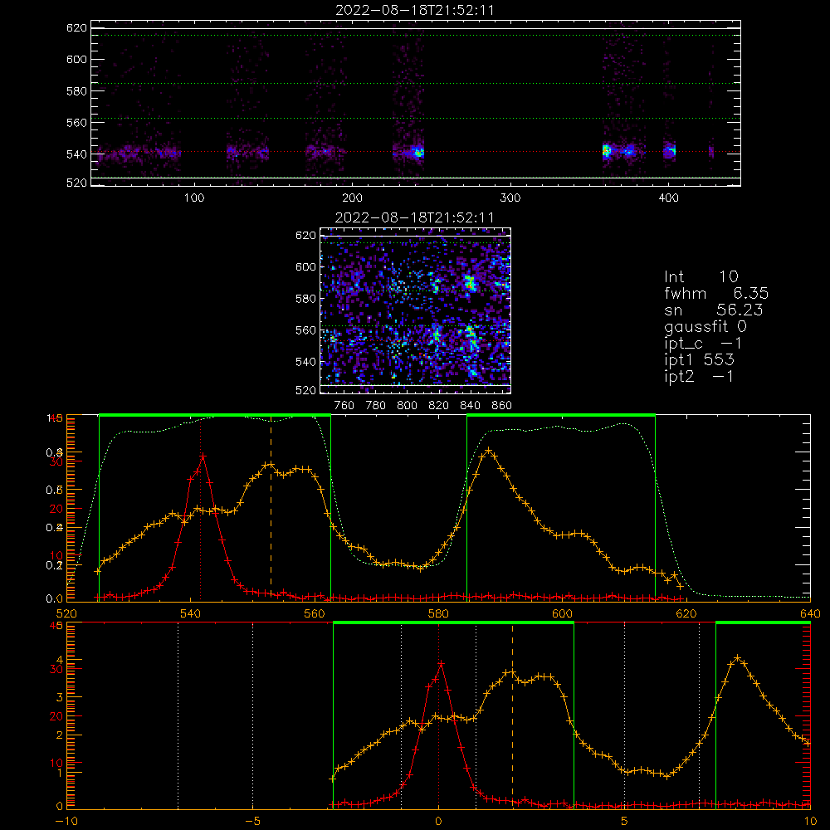830x830 pixels.
Task: Click the 'gaussfit 0' label
Action: (x=705, y=326)
